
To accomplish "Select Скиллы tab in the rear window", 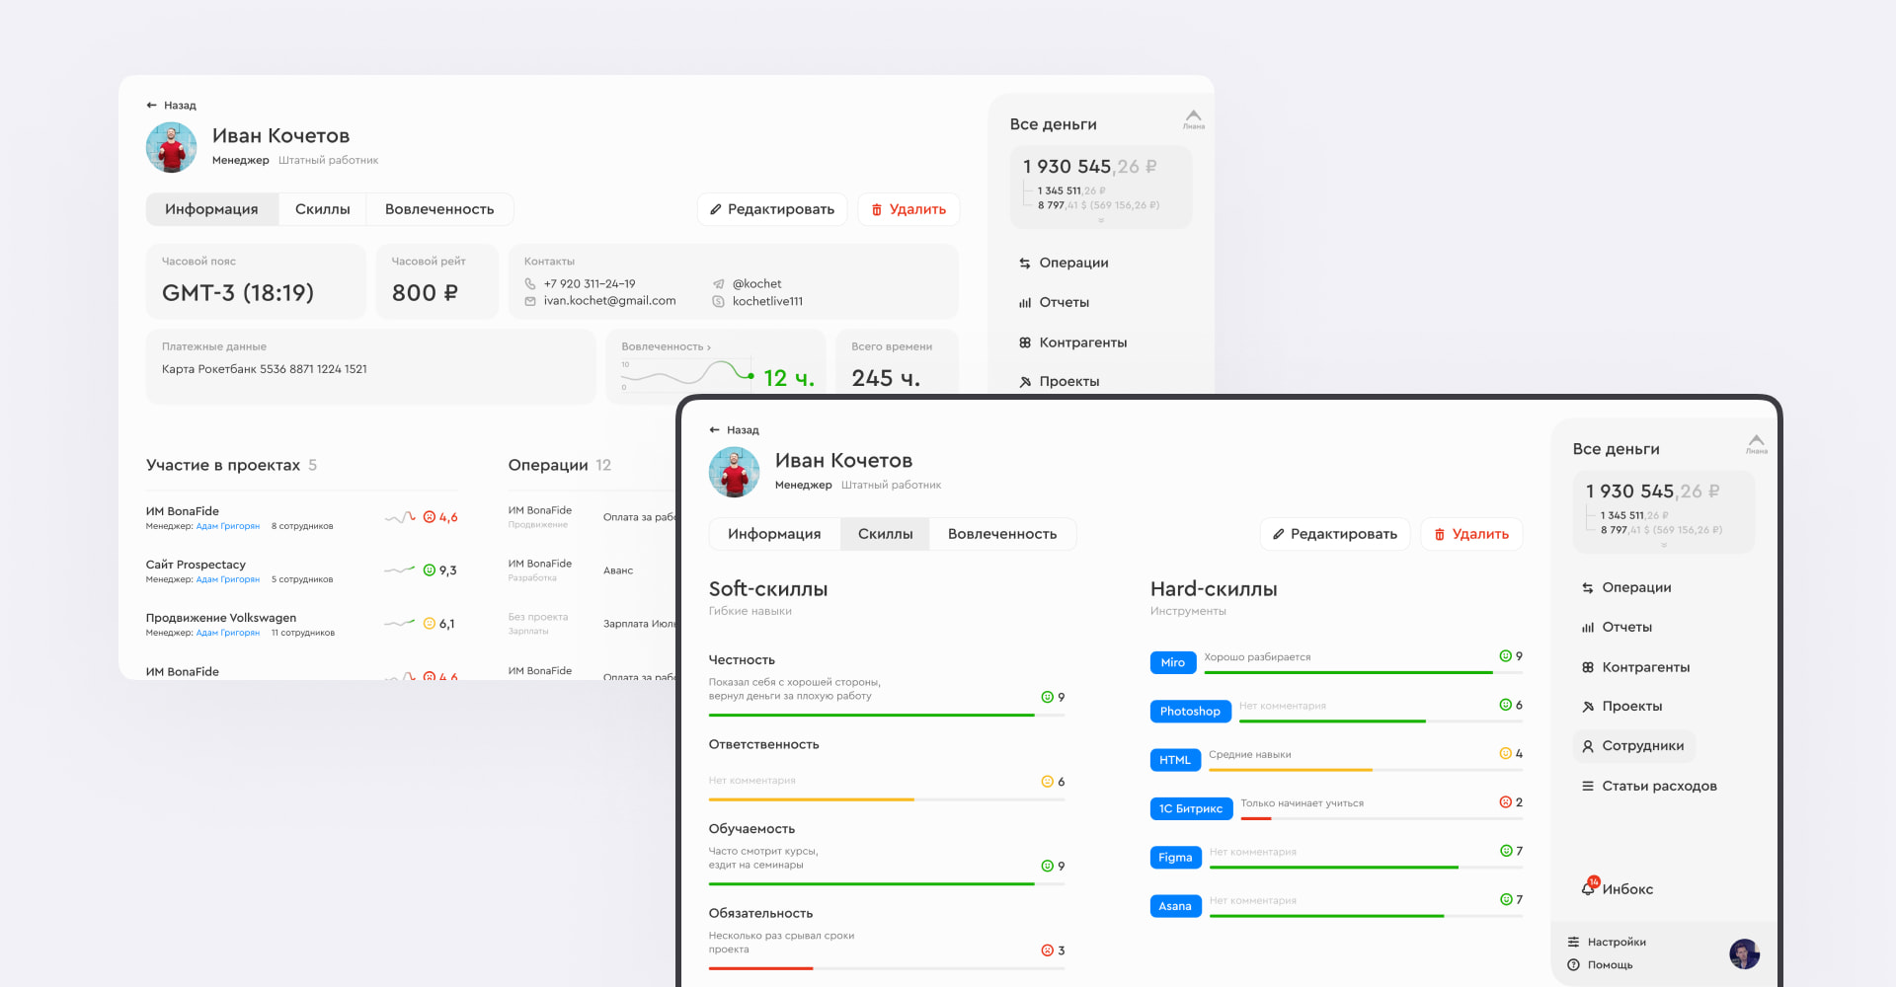I will point(322,209).
